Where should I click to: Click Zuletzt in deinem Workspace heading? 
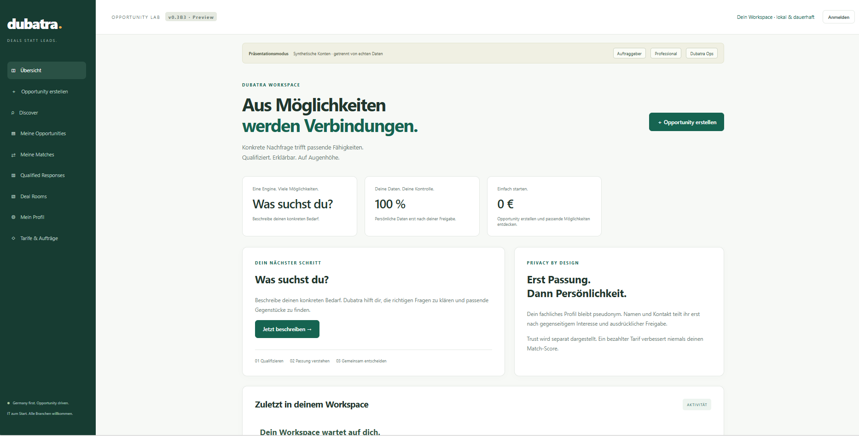click(312, 405)
